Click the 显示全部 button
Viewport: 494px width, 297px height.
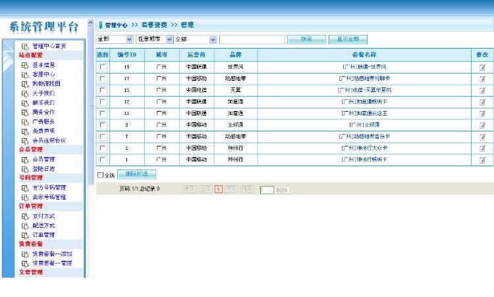(x=348, y=39)
